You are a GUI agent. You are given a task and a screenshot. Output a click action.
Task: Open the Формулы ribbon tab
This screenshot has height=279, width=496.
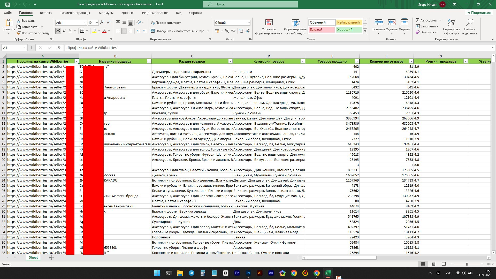pos(106,13)
